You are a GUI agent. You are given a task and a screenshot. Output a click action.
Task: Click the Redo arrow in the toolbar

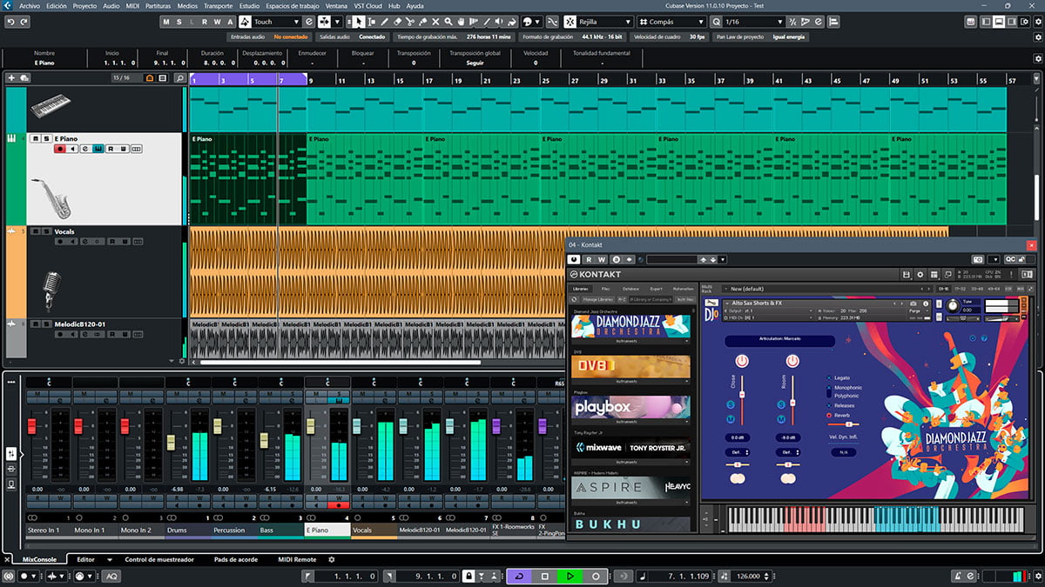(x=24, y=22)
